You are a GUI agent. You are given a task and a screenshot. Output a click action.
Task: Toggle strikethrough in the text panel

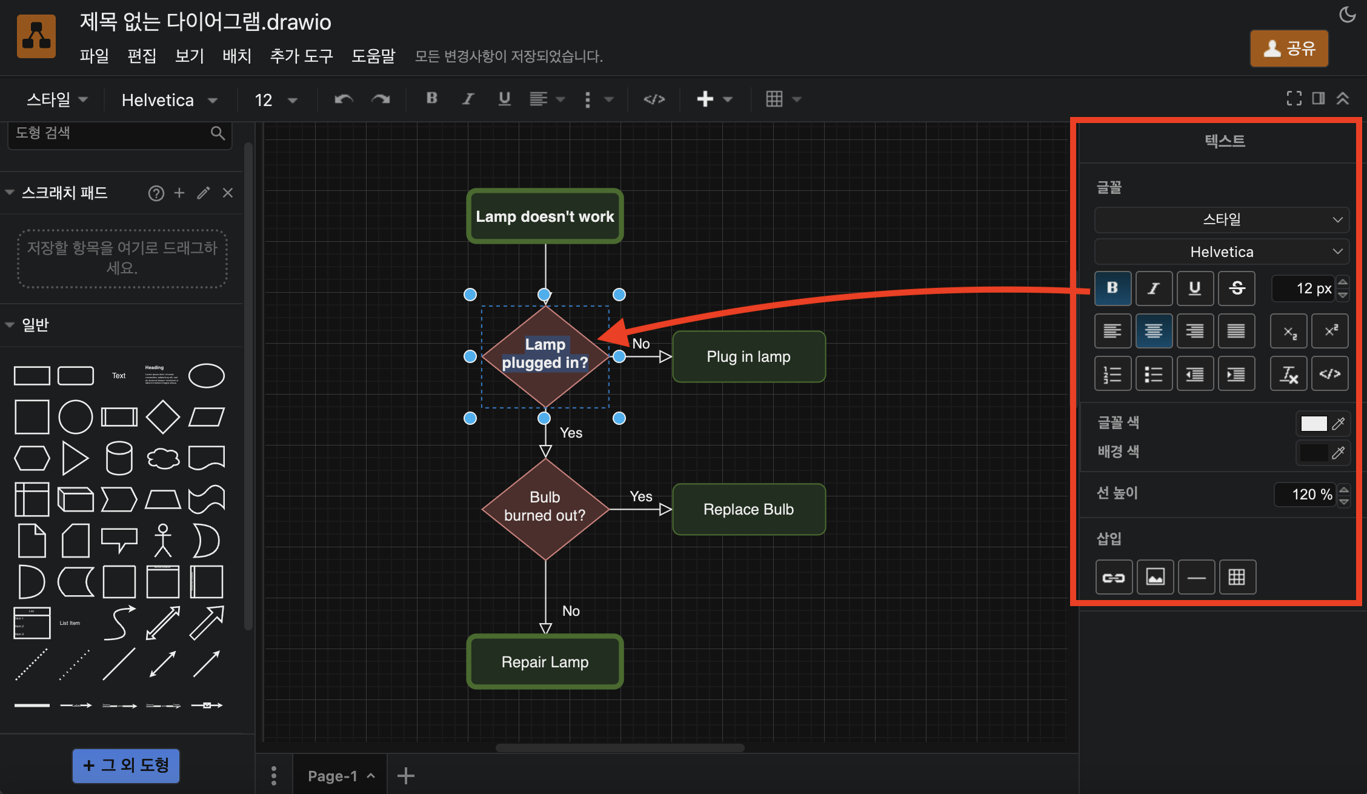1237,288
